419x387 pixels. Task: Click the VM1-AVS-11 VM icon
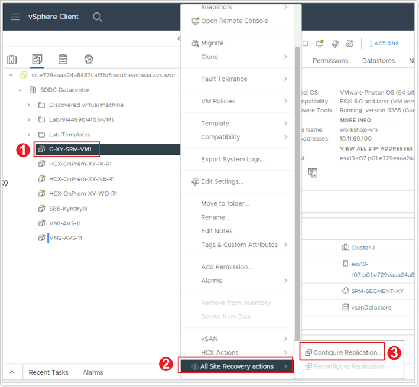click(x=42, y=223)
